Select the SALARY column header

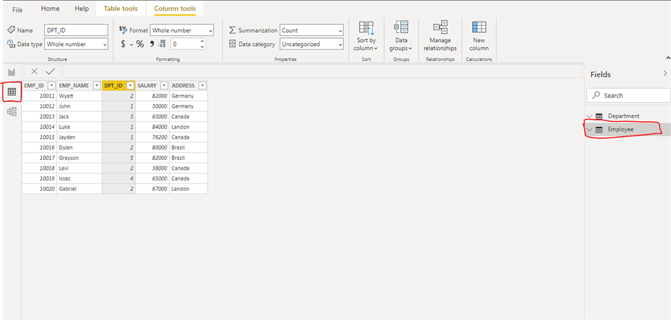click(147, 86)
